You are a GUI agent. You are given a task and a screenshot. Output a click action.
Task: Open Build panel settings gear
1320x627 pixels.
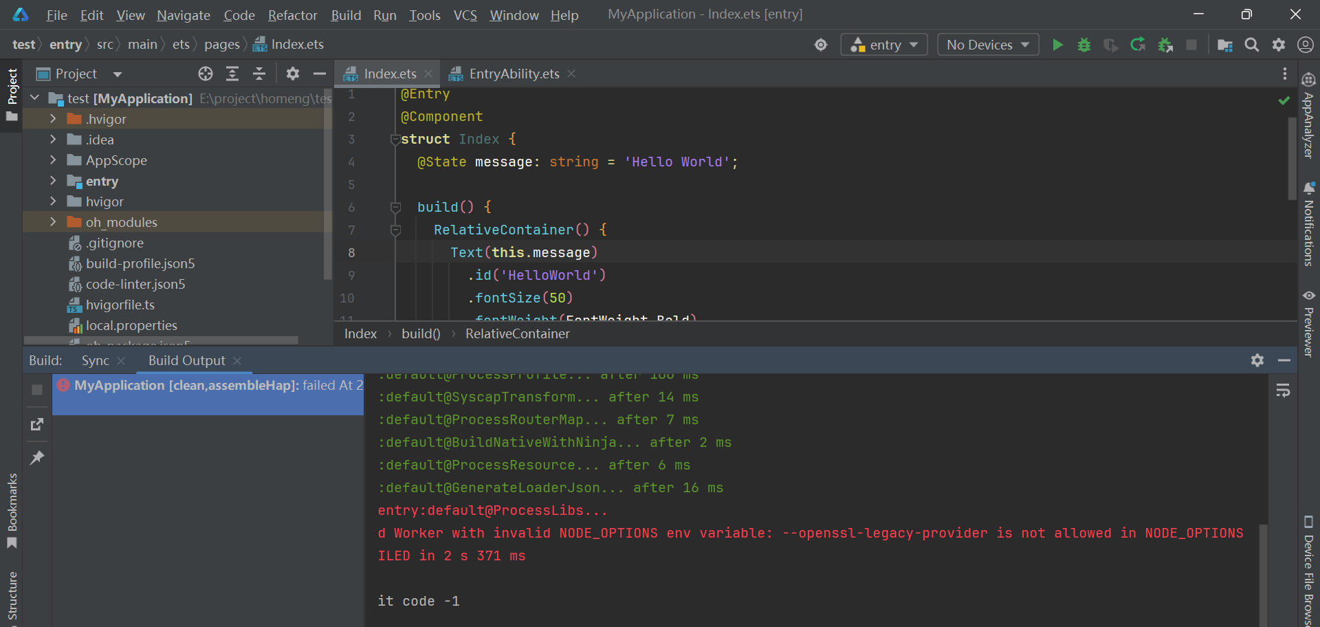pos(1257,360)
